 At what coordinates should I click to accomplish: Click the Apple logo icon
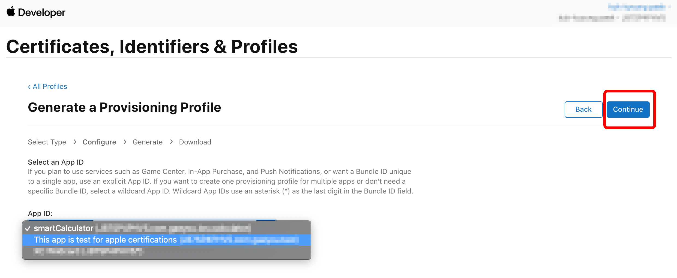[x=11, y=12]
